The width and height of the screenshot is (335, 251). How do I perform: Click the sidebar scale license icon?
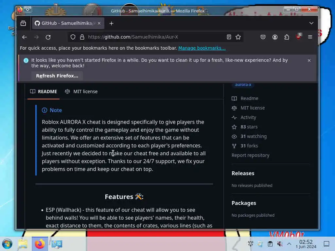coord(234,108)
